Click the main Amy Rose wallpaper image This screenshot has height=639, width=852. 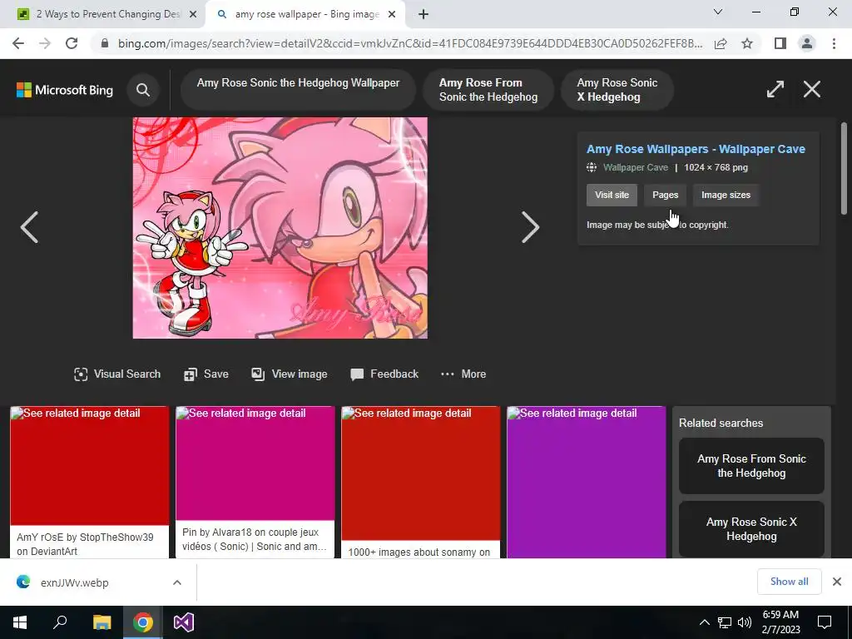tap(280, 228)
